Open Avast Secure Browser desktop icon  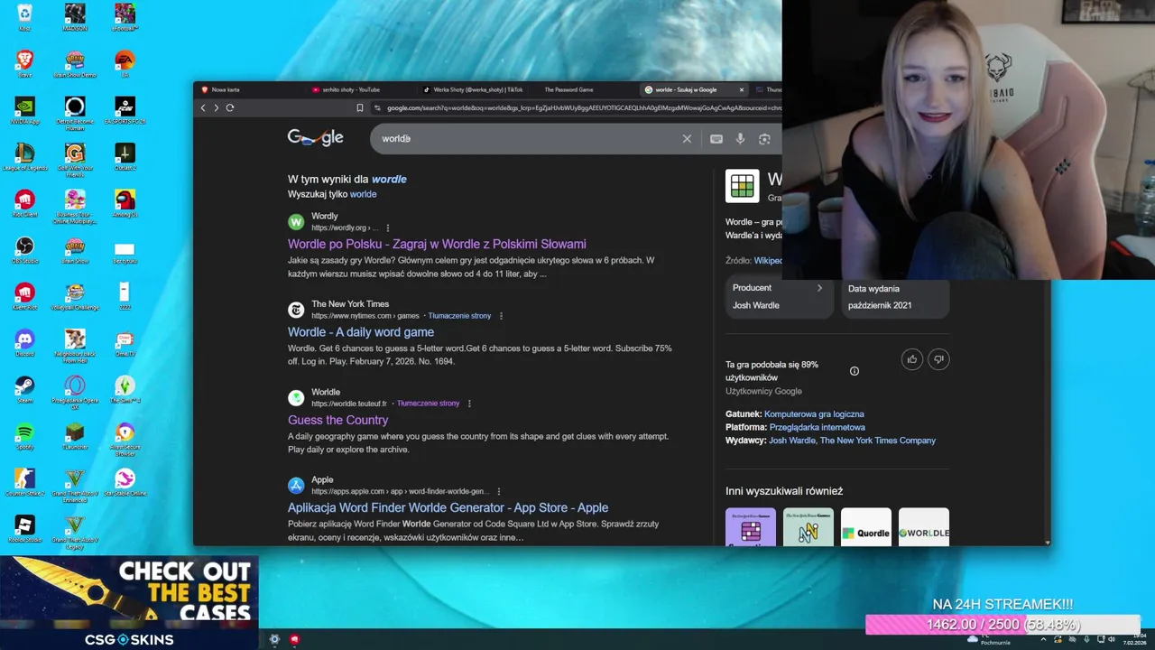125,439
